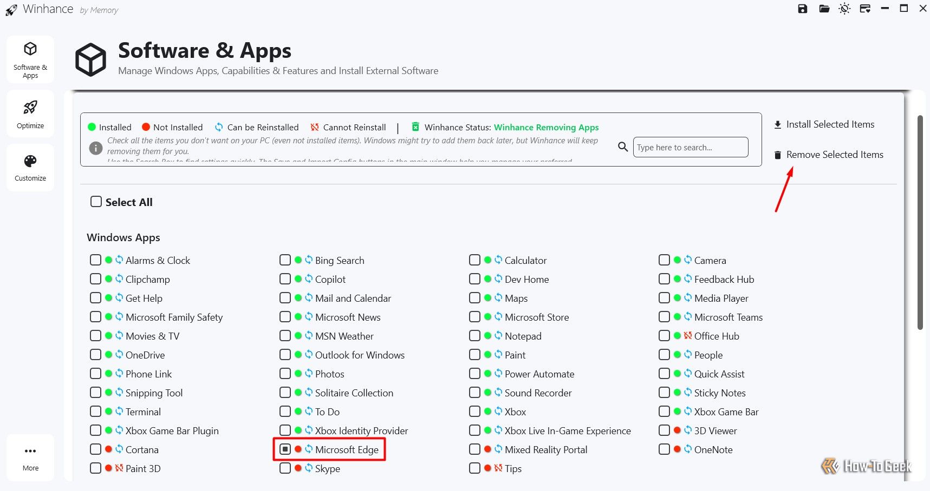Check the Select All checkbox
Image resolution: width=930 pixels, height=491 pixels.
[x=96, y=202]
